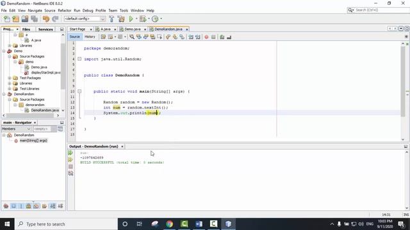Screen dimensions: 410x230
Task: Click the Profile Project icon
Action: [155, 19]
